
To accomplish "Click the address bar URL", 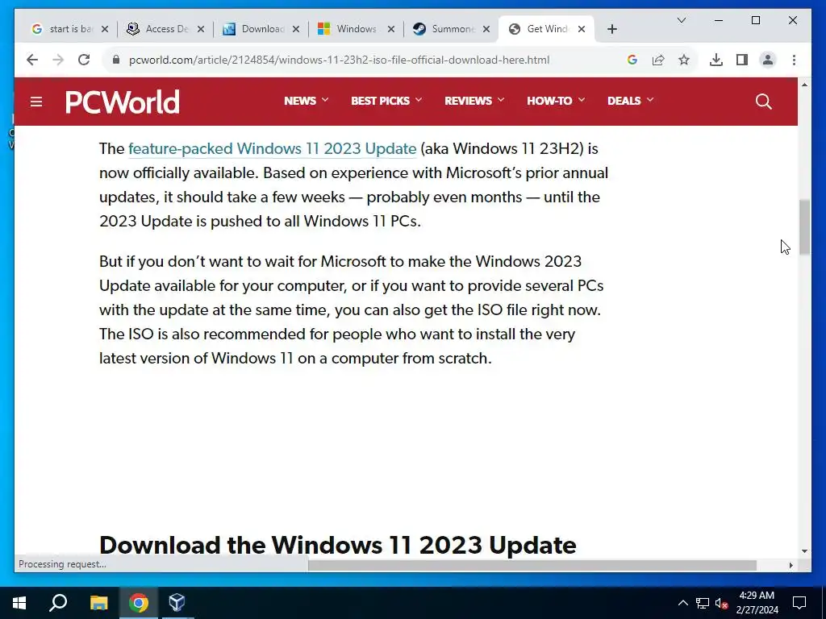I will pyautogui.click(x=340, y=60).
